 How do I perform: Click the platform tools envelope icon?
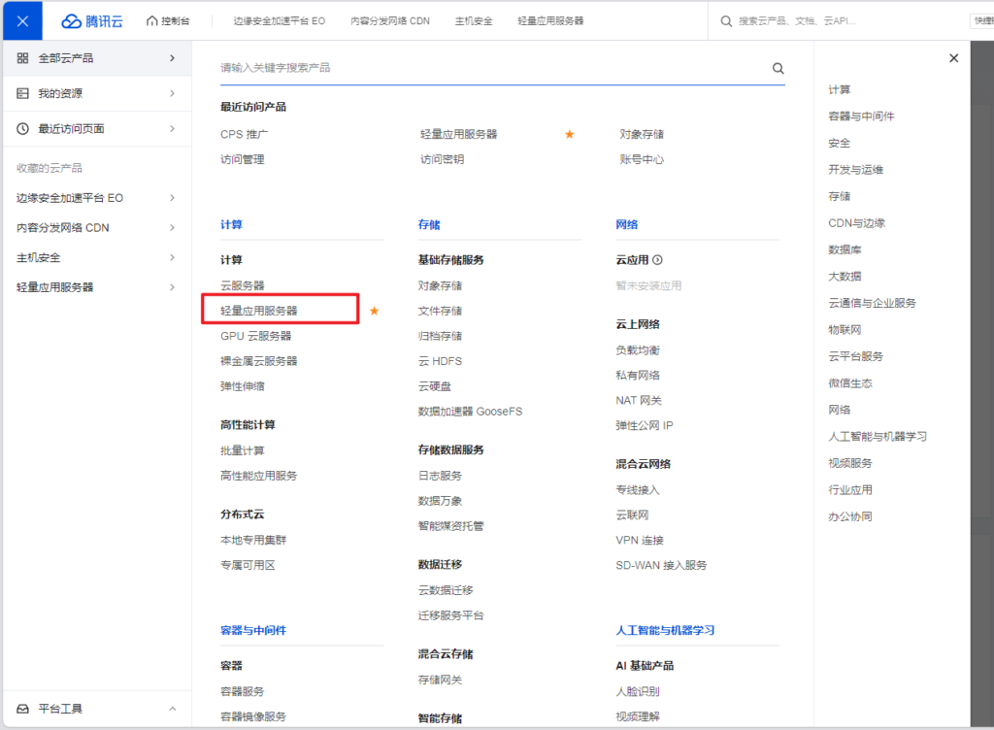23,709
